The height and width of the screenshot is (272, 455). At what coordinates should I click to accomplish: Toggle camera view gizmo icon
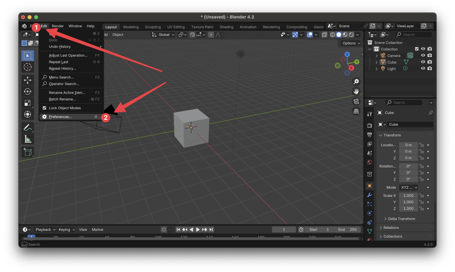coord(356,101)
